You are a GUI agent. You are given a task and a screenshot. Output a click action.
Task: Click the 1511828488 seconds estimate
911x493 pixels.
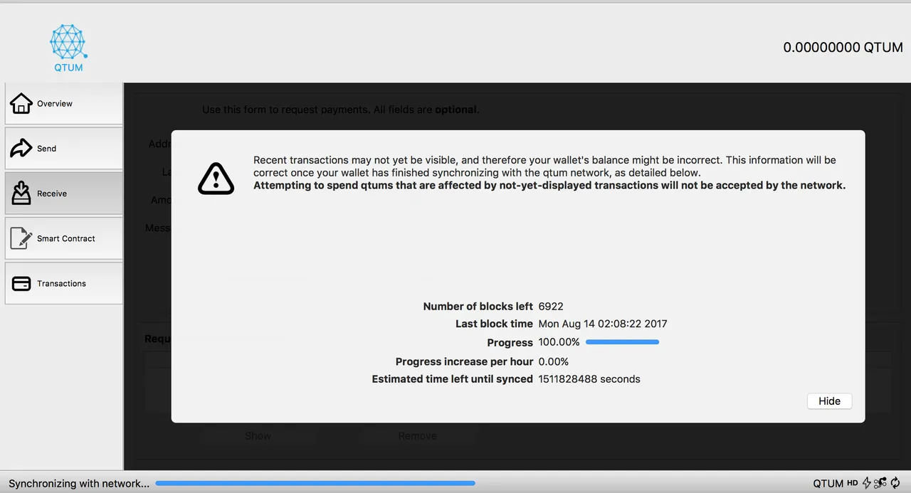(x=589, y=379)
